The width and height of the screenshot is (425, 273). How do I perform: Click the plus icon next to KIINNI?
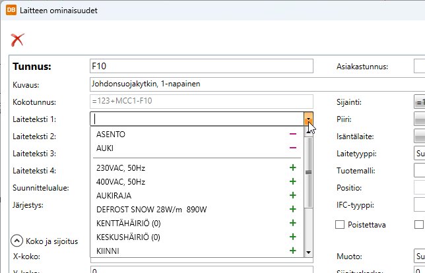(x=292, y=251)
